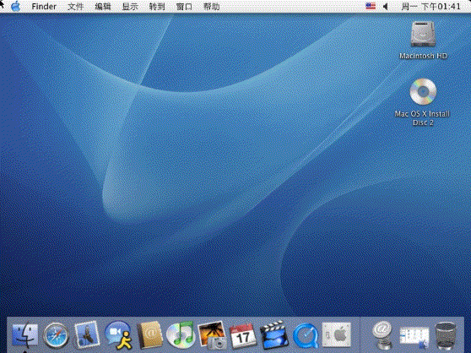The image size is (471, 353).
Task: Click the Mac OS X Install Disc 2 label
Action: (422, 118)
